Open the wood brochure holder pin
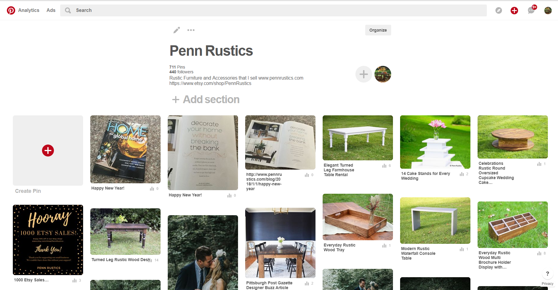This screenshot has height=290, width=558. pos(513,225)
